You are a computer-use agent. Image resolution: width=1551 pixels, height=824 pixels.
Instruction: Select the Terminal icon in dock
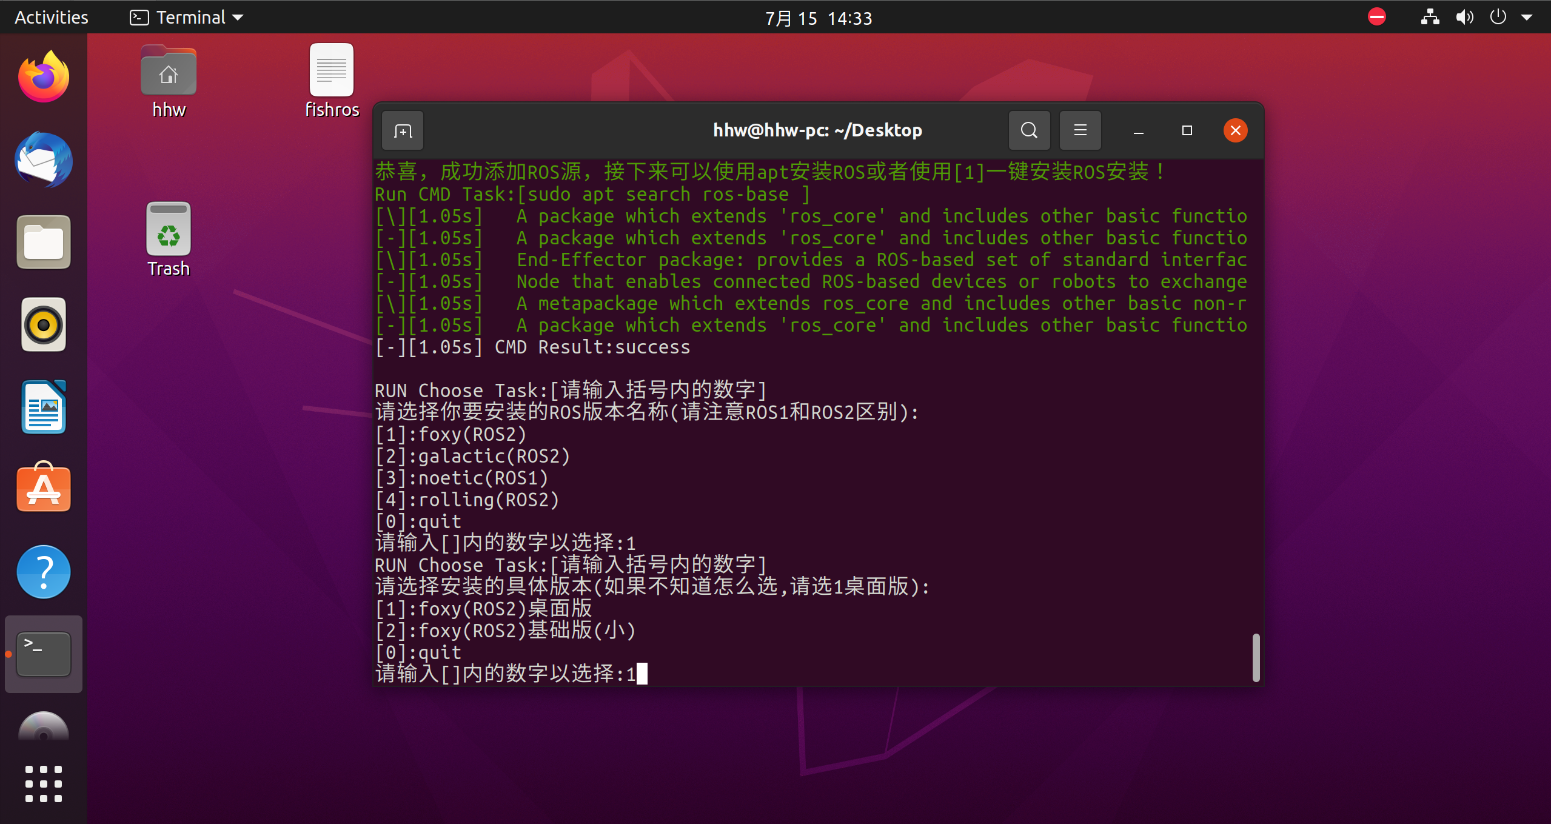point(44,654)
